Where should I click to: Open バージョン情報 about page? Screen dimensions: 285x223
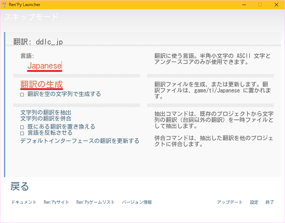(x=137, y=202)
